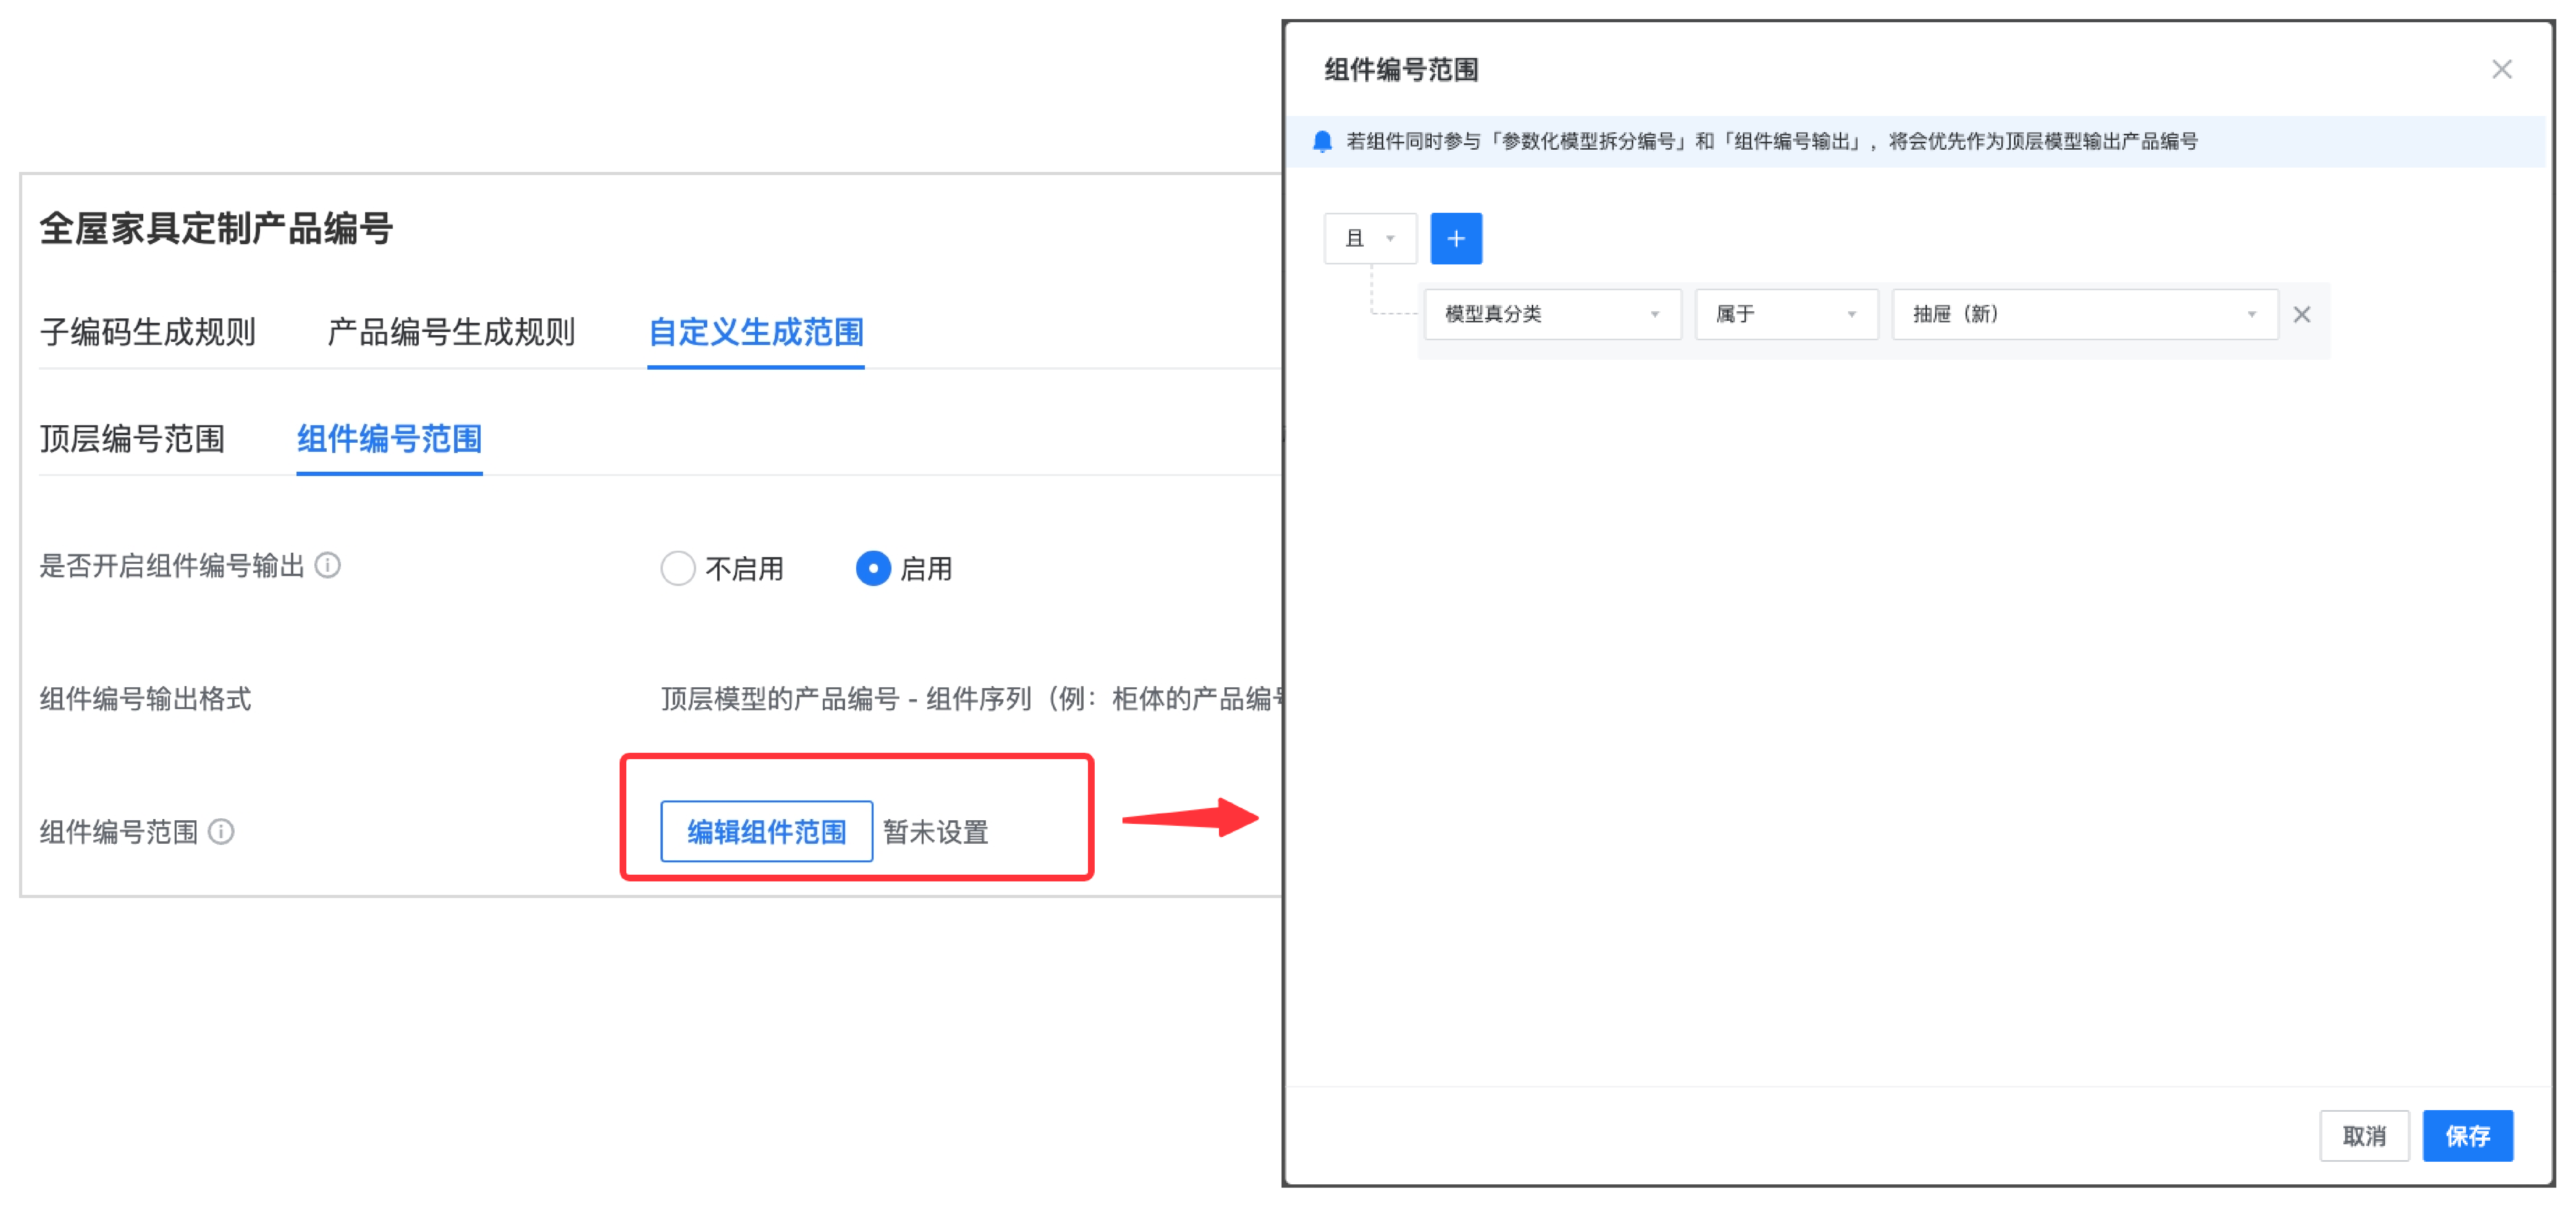Open the 且 logic operator dropdown

tap(1369, 239)
